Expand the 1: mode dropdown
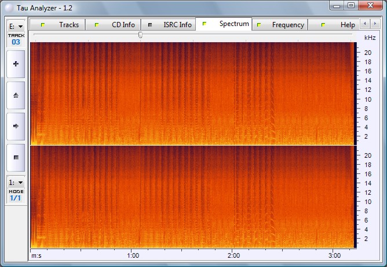 click(x=16, y=181)
